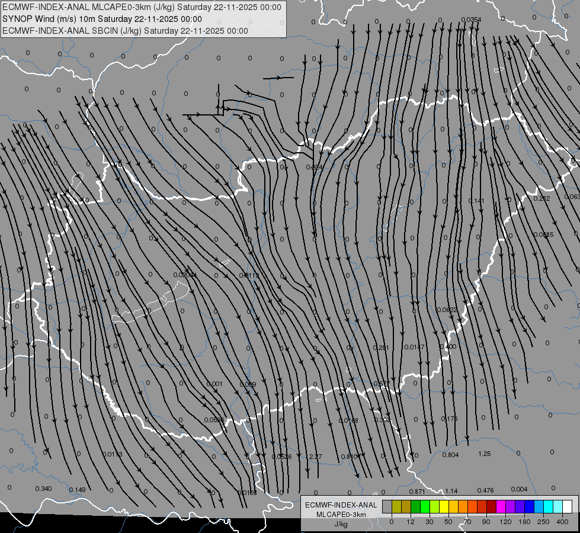The image size is (580, 533).
Task: Click the map value 0.871
Action: pos(417,492)
